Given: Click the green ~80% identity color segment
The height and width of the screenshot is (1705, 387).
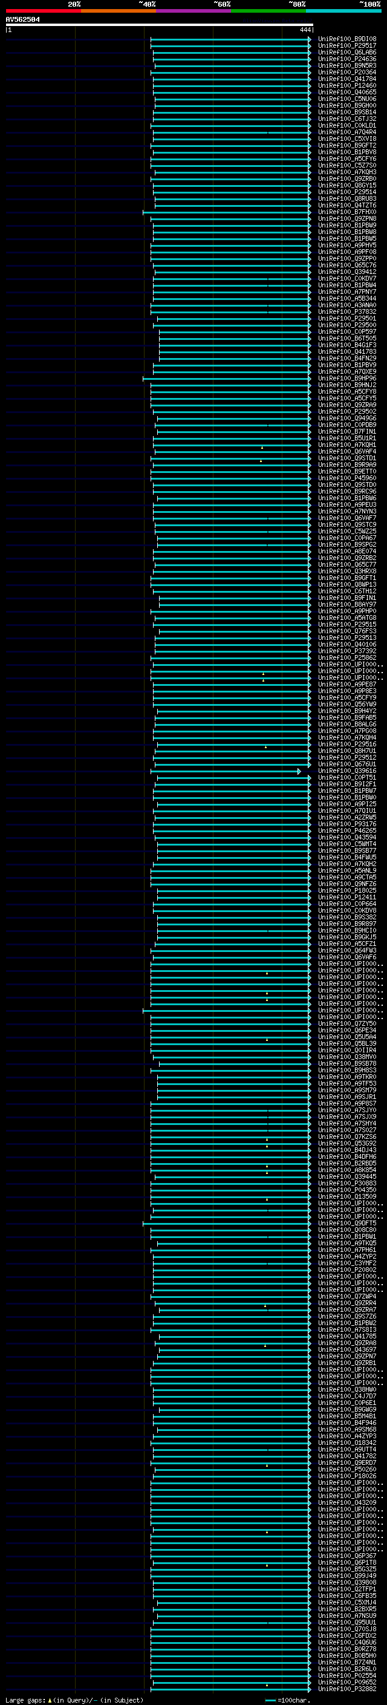Looking at the screenshot, I should coord(268,11).
